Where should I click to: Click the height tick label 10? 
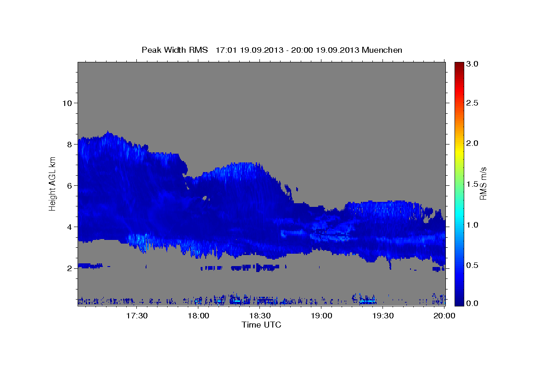[67, 103]
